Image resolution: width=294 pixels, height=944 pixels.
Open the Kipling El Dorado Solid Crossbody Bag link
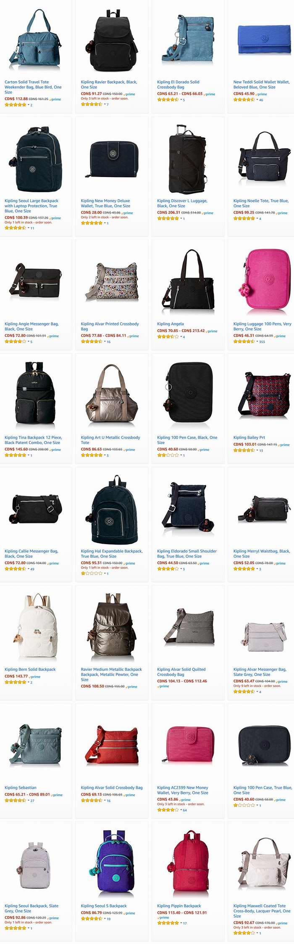(178, 85)
